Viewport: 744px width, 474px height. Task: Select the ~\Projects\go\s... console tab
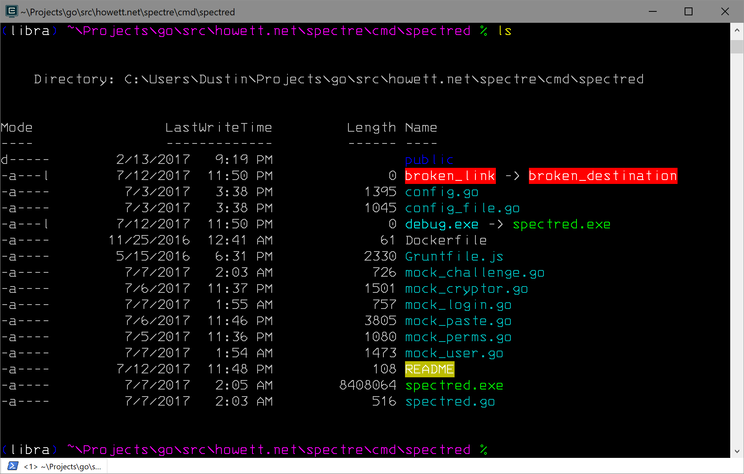(x=54, y=466)
